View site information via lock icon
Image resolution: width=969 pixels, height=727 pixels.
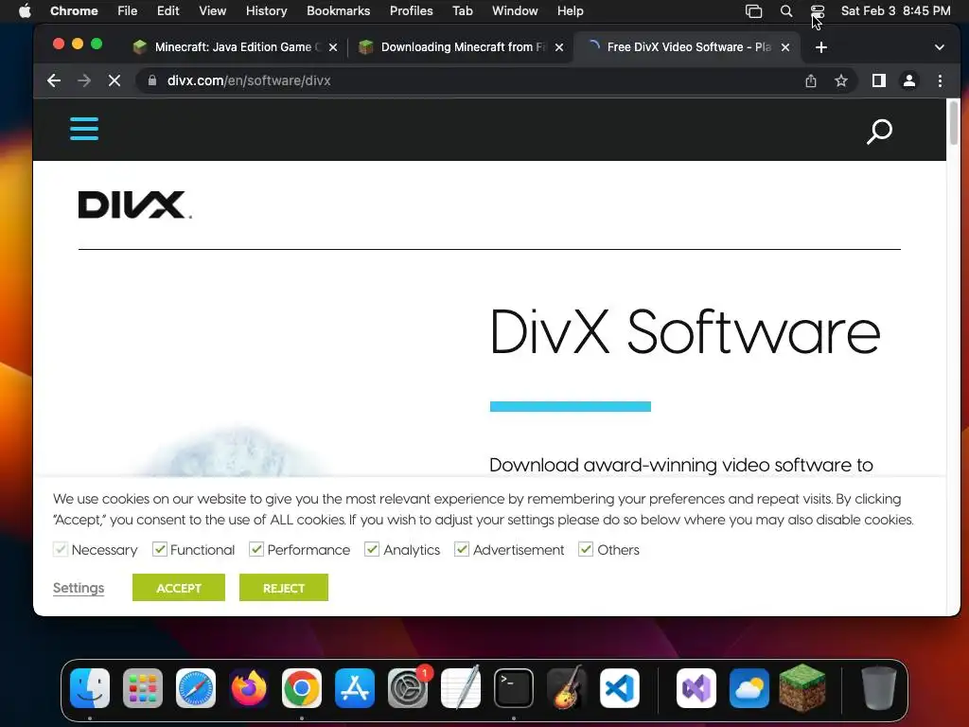pos(152,80)
